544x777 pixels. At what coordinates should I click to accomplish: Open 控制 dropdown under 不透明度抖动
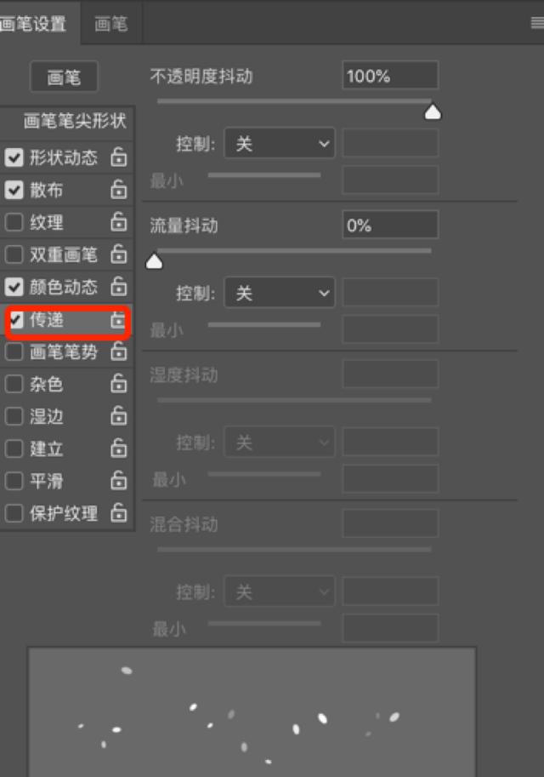tap(280, 144)
